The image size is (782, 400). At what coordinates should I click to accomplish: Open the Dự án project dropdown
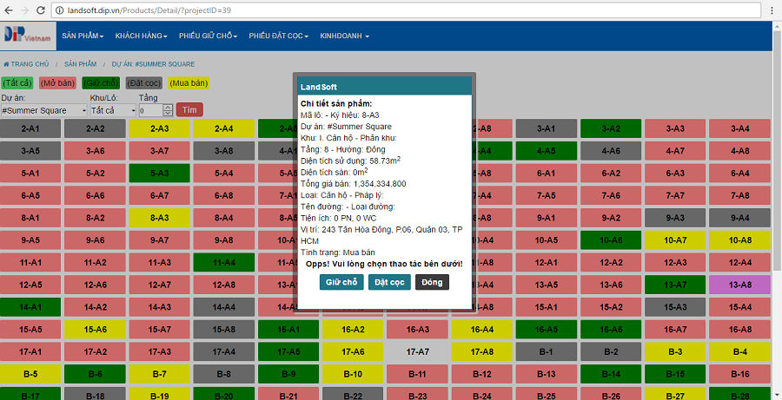44,110
